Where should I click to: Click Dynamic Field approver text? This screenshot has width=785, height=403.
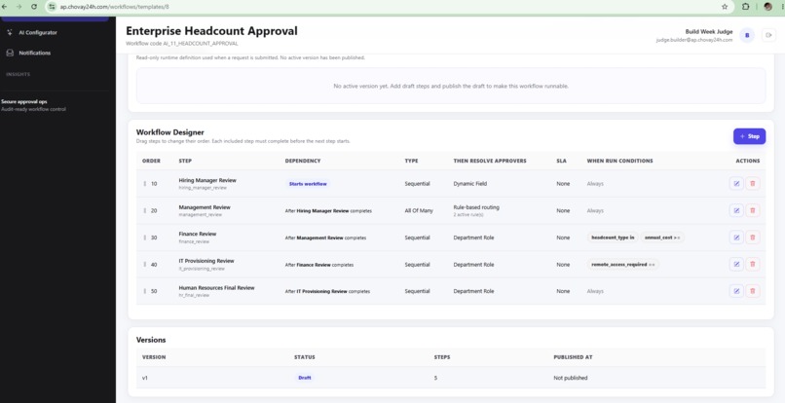(470, 184)
